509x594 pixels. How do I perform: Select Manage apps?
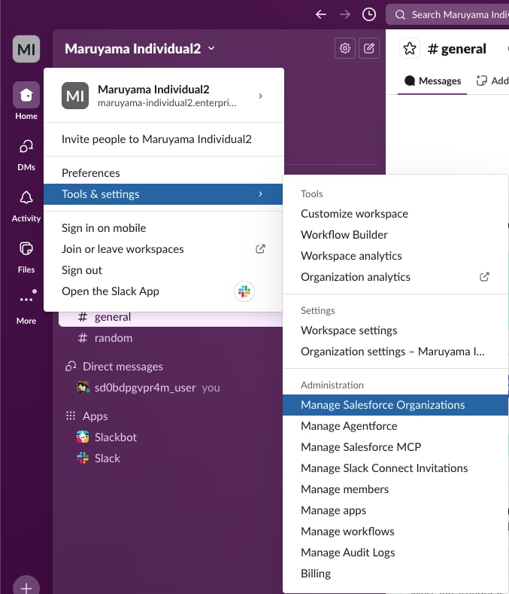click(395, 510)
